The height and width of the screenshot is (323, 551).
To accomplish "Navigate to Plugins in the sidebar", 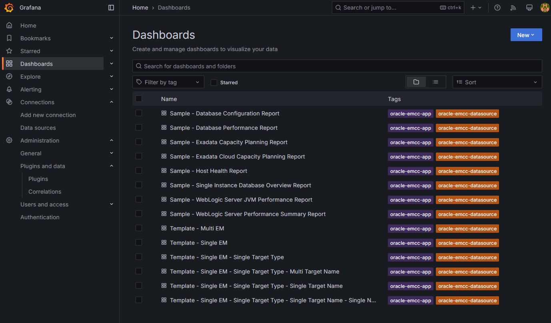I will [x=38, y=178].
